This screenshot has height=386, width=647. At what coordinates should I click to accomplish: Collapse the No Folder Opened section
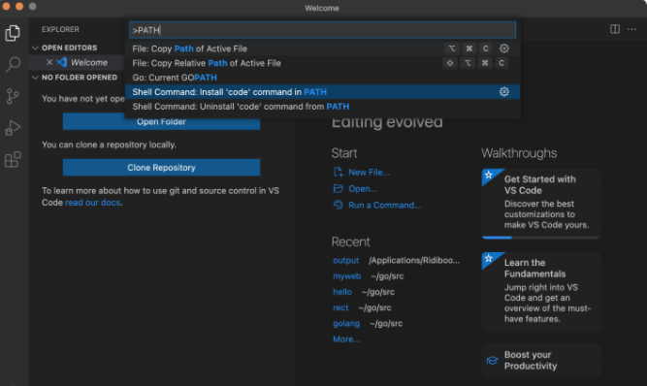[36, 78]
